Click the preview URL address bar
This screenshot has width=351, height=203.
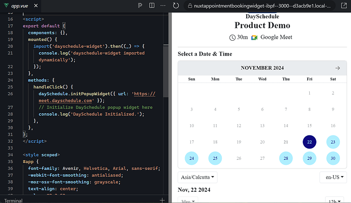(259, 6)
